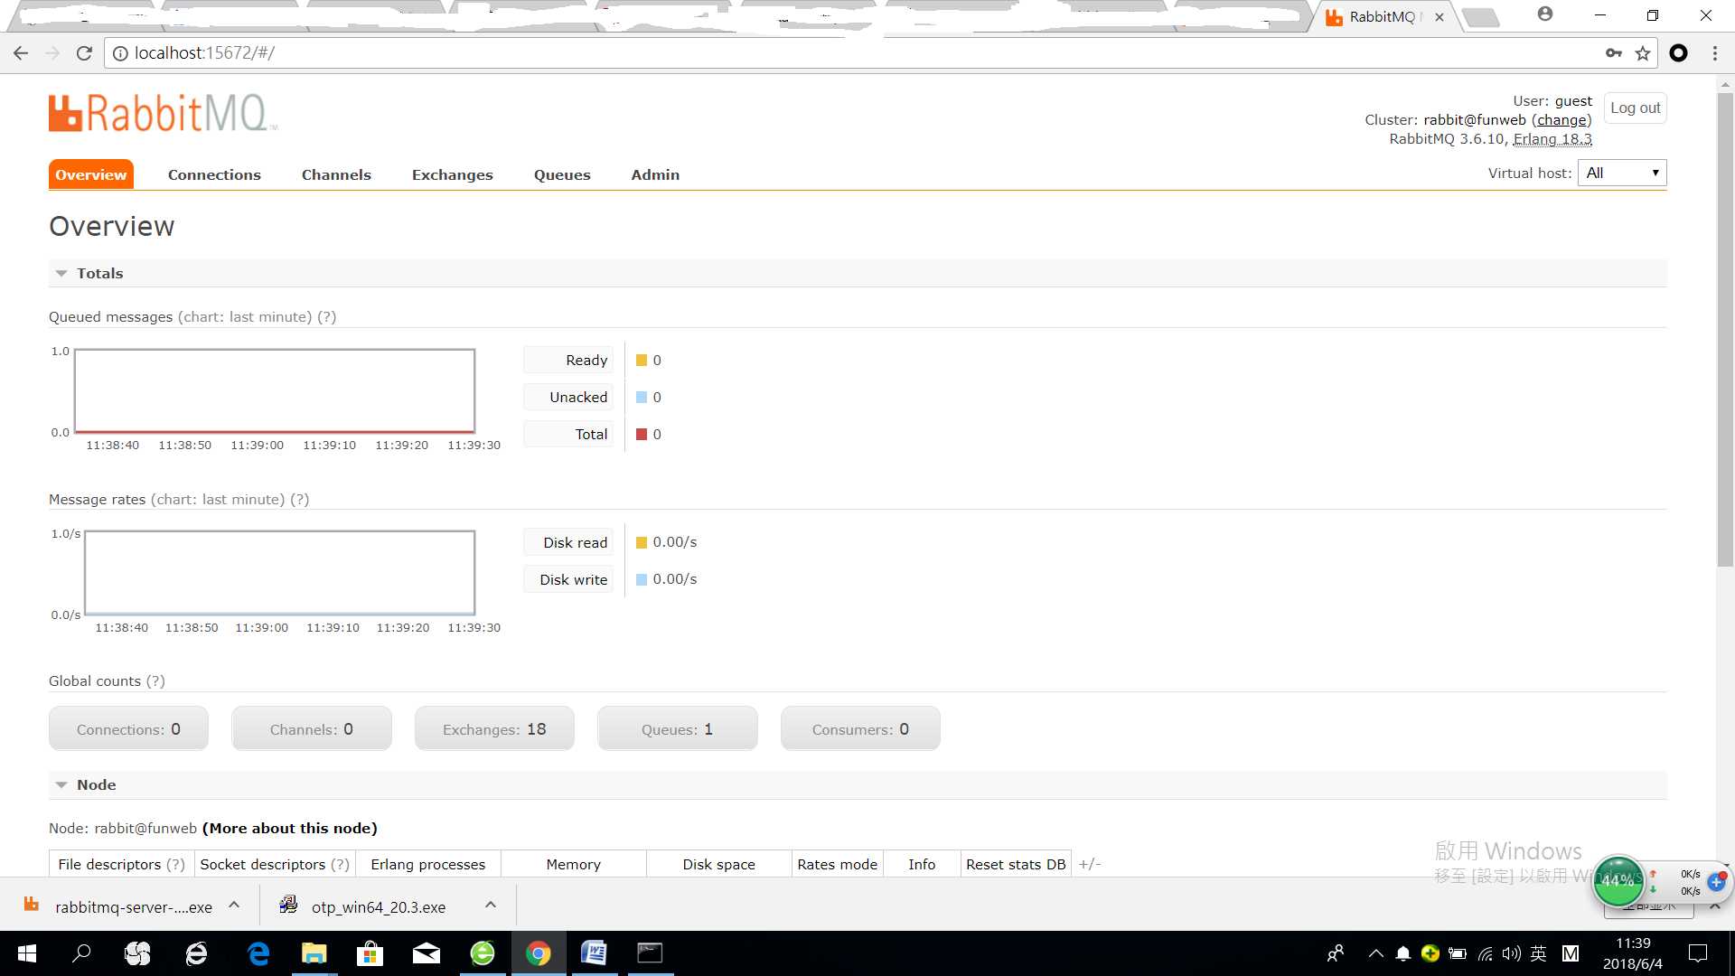Image resolution: width=1735 pixels, height=976 pixels.
Task: Click the blue Unacked legend swatch
Action: [642, 398]
